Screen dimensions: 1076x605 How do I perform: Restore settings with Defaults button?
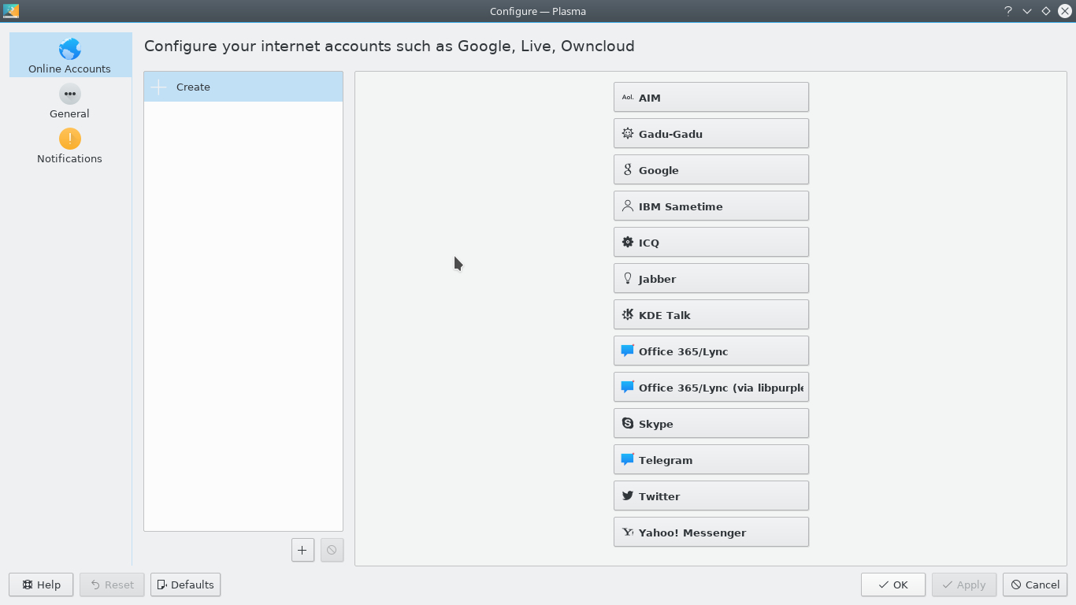click(185, 585)
